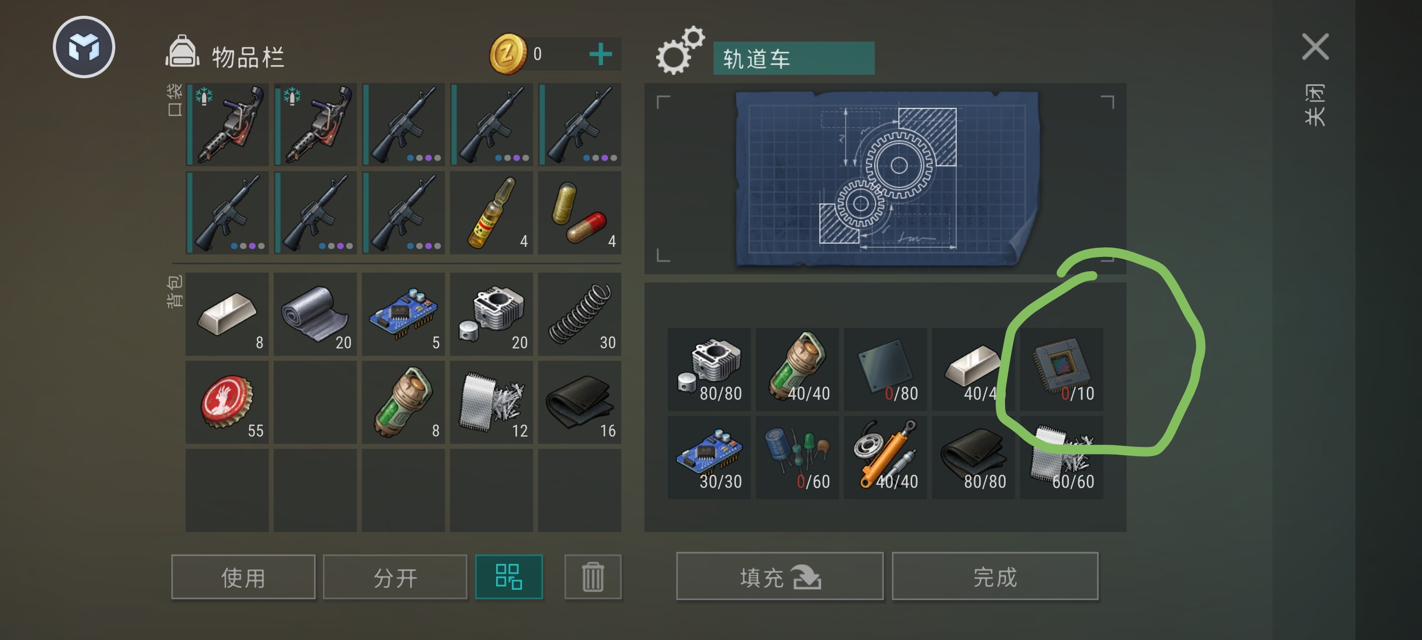Screen dimensions: 1422x640
Task: Select the aluminum bar in backpack
Action: tap(227, 313)
